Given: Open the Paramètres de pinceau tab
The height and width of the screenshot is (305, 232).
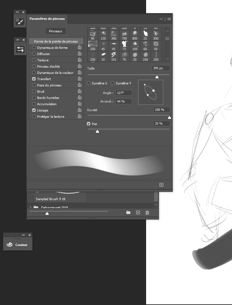Looking at the screenshot, I should [47, 19].
